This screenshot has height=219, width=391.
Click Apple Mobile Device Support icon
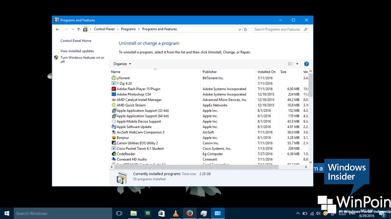click(x=114, y=121)
